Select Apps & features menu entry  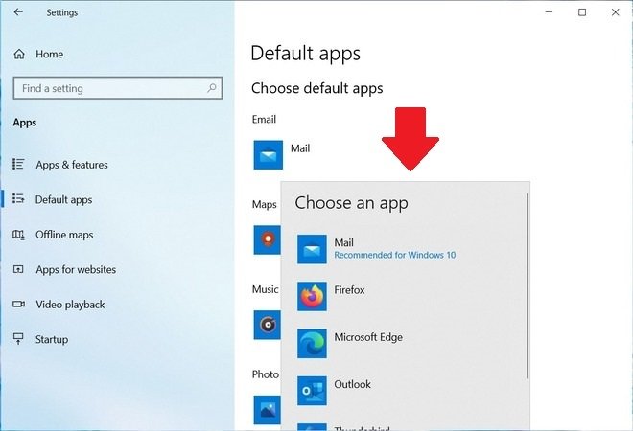click(72, 165)
